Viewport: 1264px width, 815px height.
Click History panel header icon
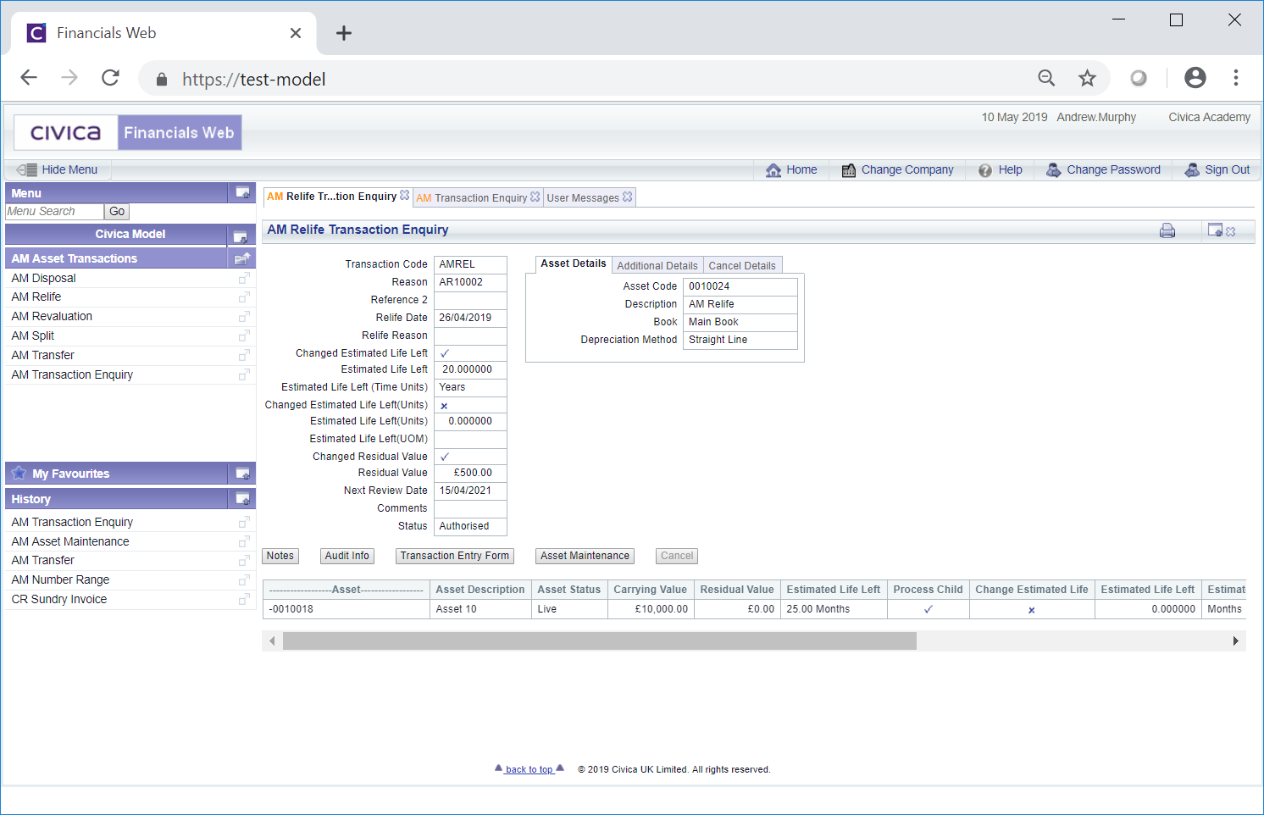[x=242, y=499]
